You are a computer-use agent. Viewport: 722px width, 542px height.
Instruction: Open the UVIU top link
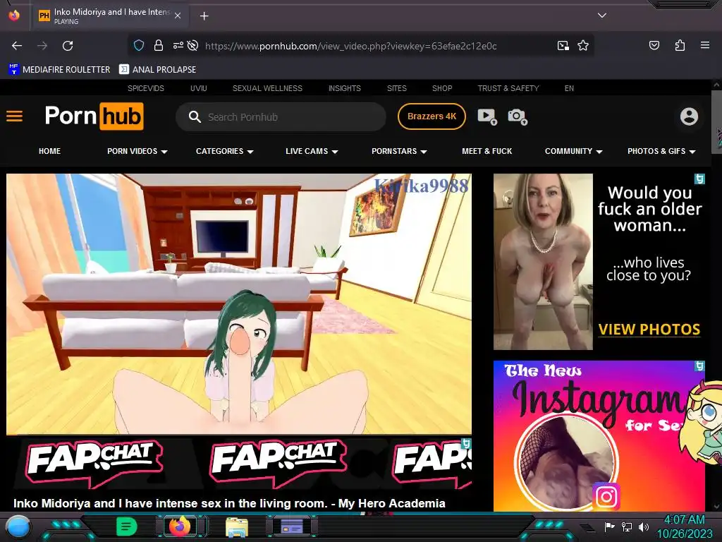coord(198,88)
